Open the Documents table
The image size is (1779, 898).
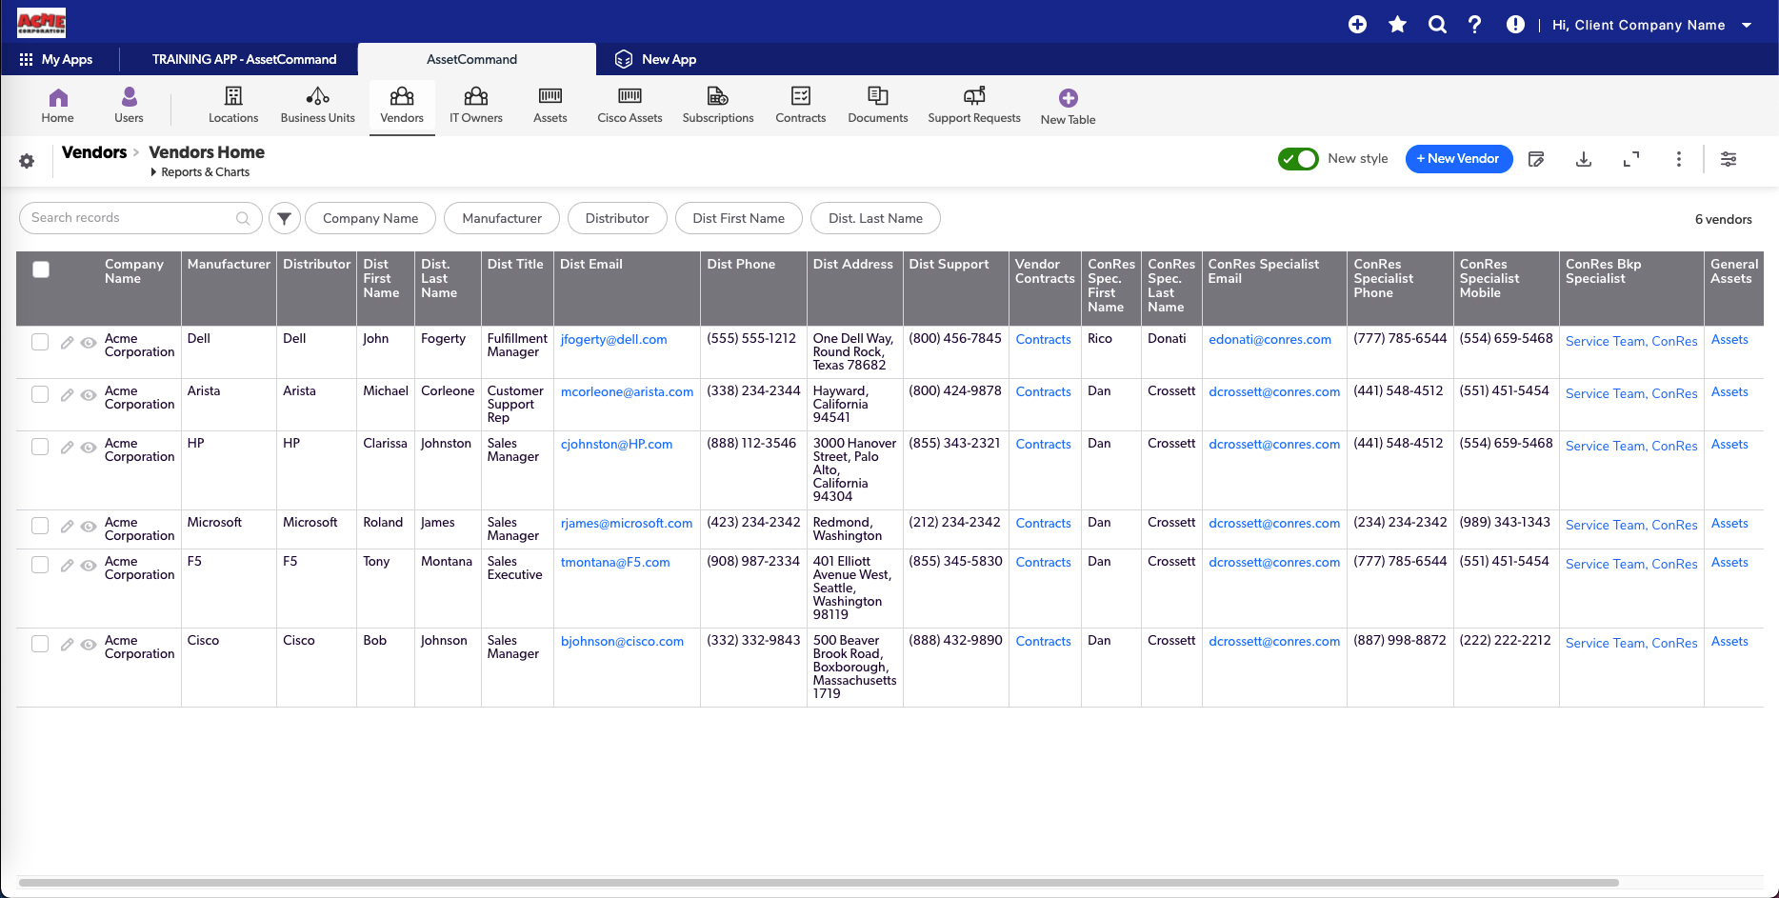pos(877,106)
